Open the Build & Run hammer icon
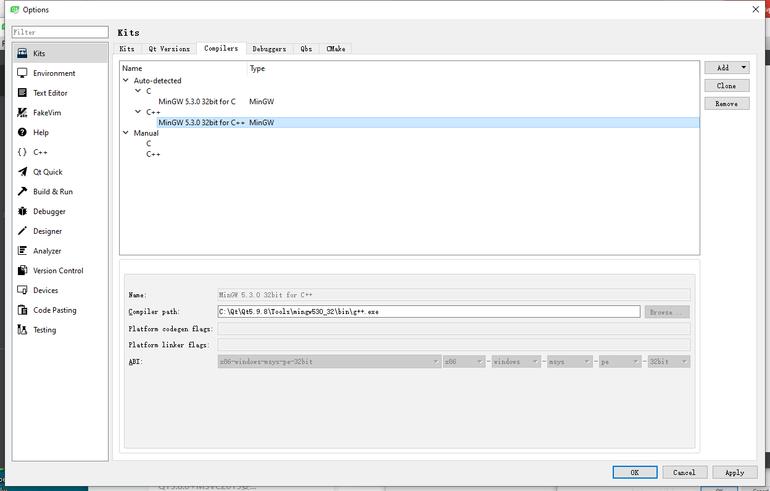The height and width of the screenshot is (491, 770). pyautogui.click(x=23, y=192)
